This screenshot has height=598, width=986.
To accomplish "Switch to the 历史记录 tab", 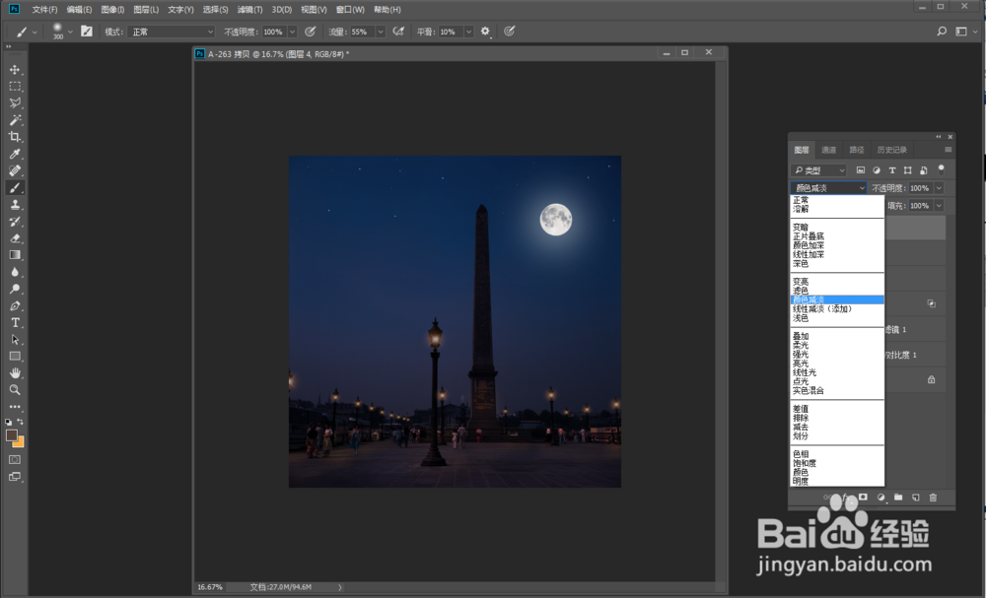I will coord(892,150).
